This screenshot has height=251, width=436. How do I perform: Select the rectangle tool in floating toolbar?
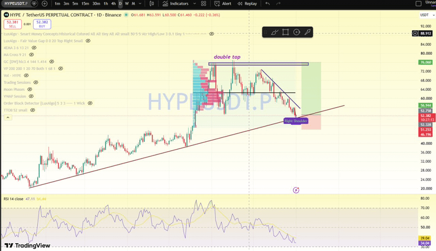(x=285, y=32)
